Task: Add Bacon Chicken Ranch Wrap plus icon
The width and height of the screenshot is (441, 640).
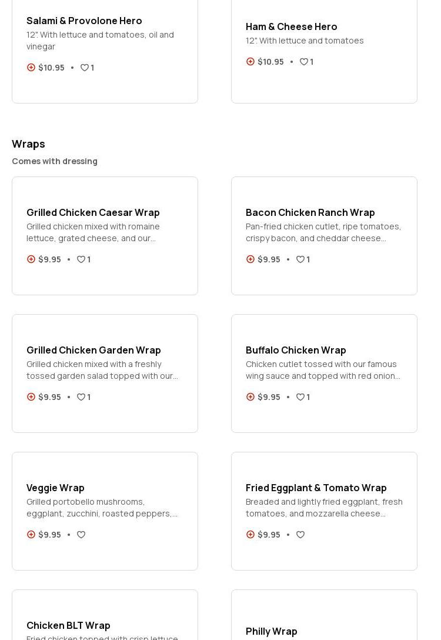Action: click(250, 259)
